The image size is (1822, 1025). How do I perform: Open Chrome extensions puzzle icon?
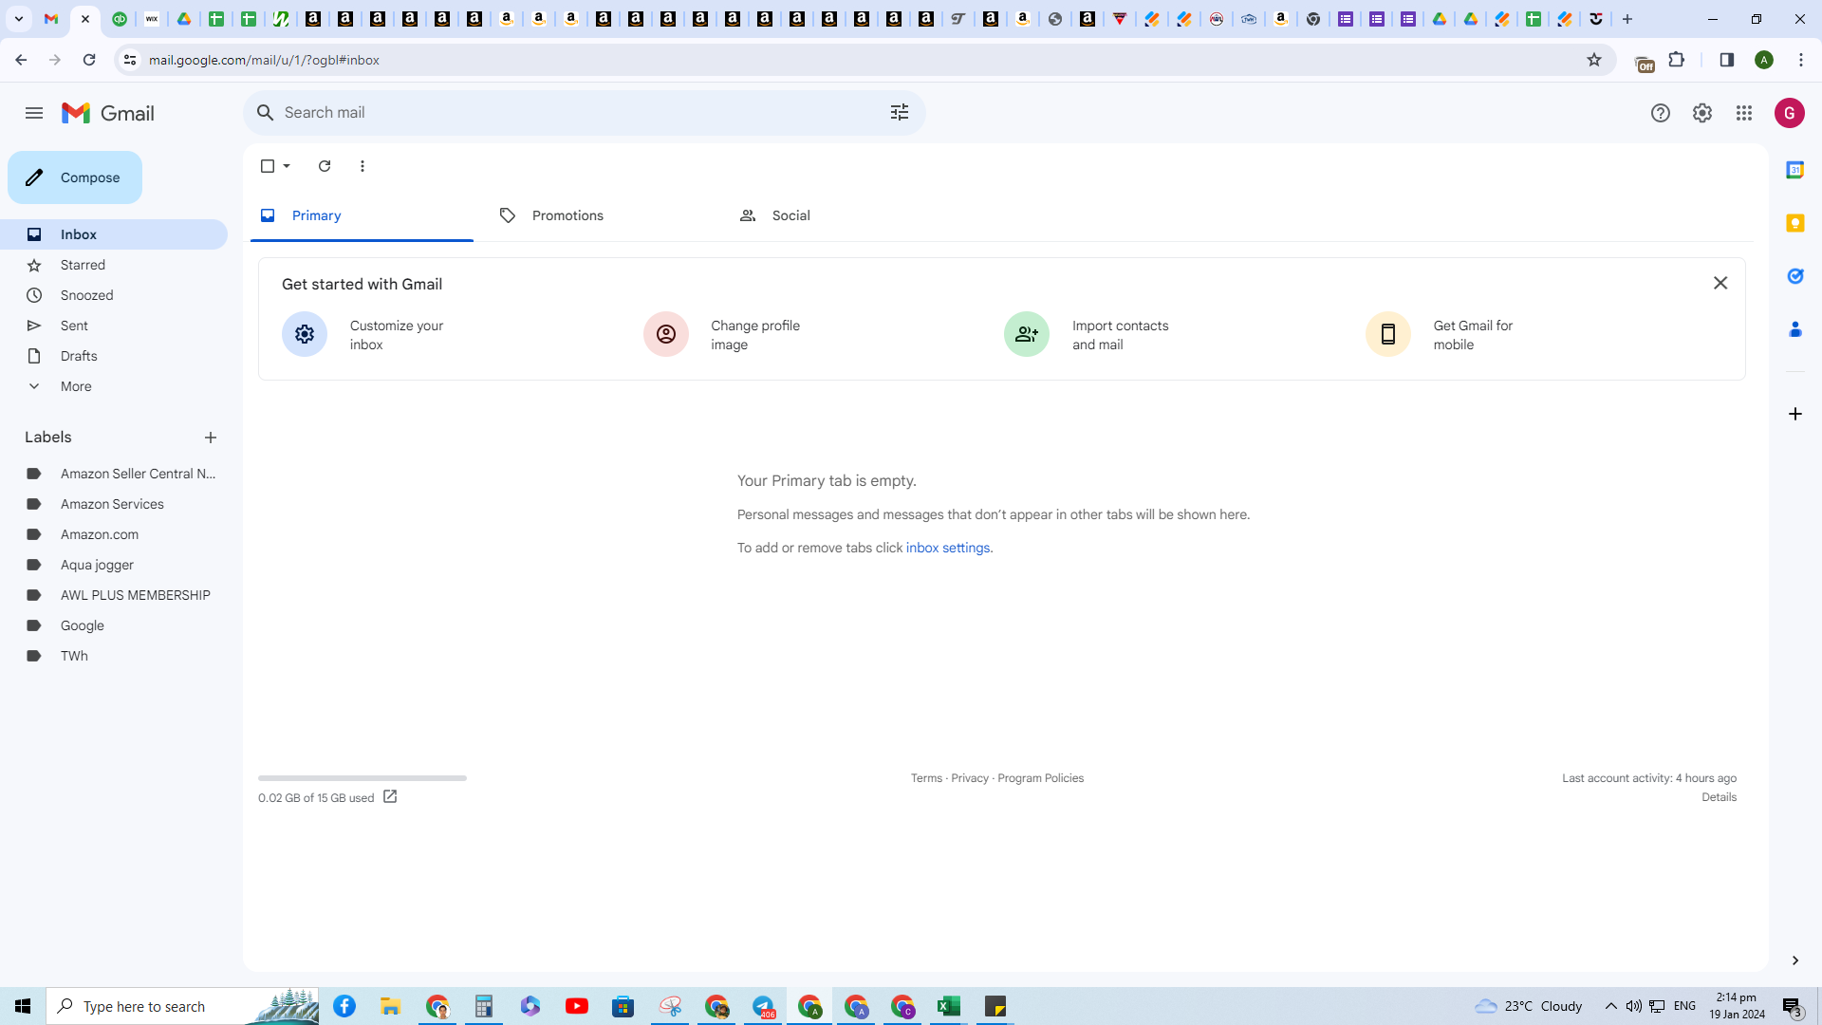click(x=1677, y=60)
